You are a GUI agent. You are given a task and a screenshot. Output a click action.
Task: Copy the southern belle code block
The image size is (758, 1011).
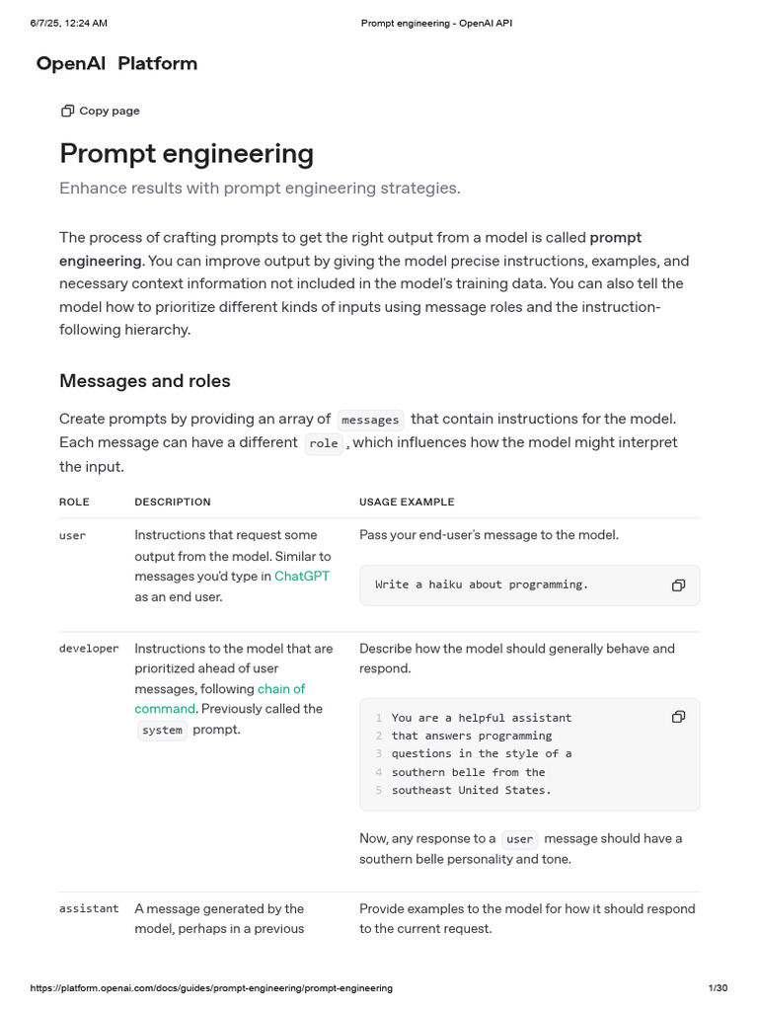point(678,717)
